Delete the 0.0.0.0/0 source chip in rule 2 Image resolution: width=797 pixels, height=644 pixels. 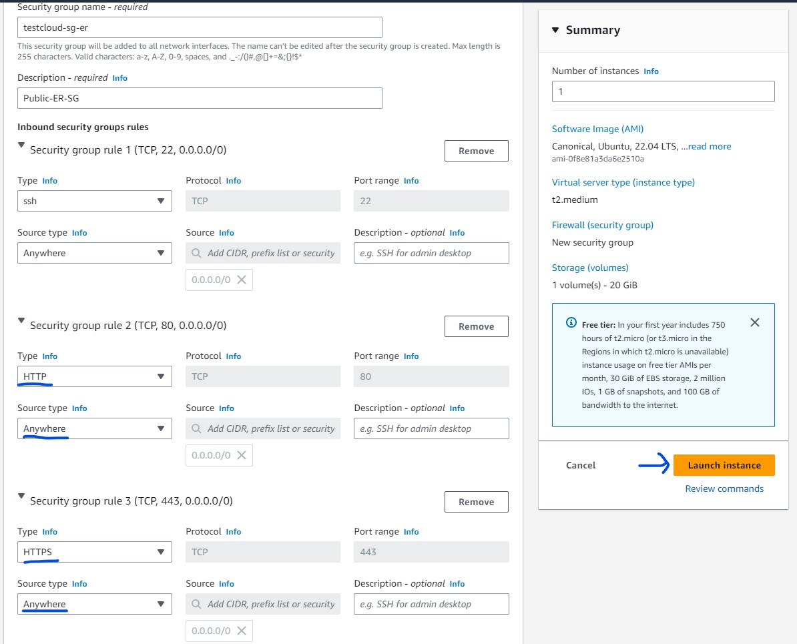coord(242,455)
